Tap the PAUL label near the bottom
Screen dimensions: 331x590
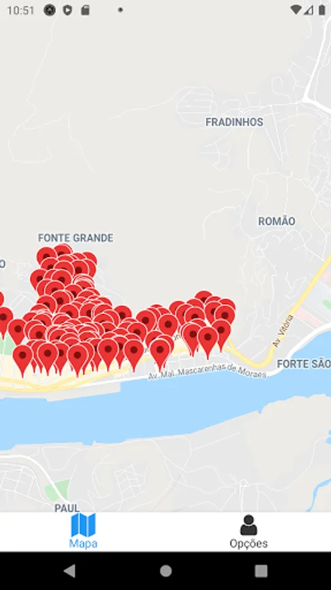coord(67,508)
